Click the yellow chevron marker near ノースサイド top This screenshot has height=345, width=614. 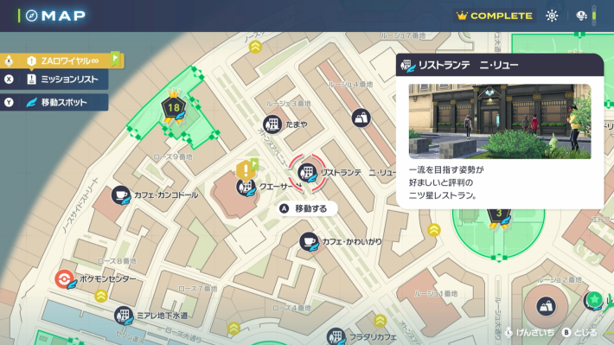click(x=255, y=47)
